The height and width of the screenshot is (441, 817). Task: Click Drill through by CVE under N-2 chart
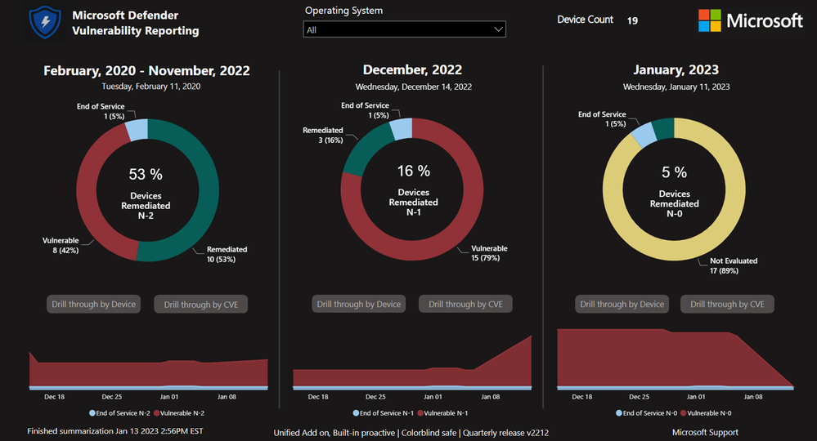(x=201, y=305)
